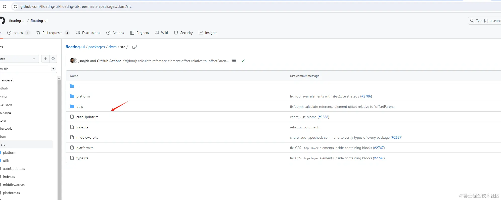Viewport: 501px width, 200px height.
Task: Click parent directory folder icon
Action: click(72, 86)
